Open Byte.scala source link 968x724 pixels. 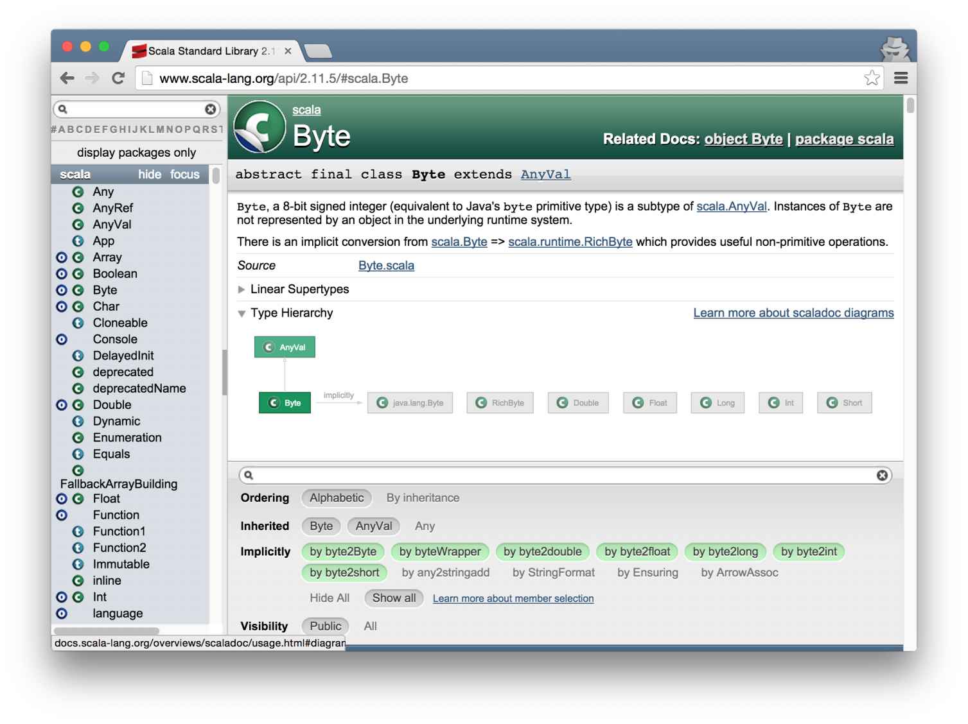(x=386, y=266)
